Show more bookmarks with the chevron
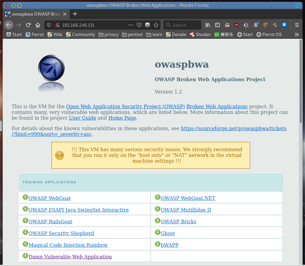This screenshot has width=305, height=266. point(297,35)
